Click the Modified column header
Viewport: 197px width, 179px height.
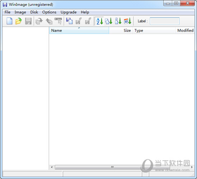click(x=185, y=30)
